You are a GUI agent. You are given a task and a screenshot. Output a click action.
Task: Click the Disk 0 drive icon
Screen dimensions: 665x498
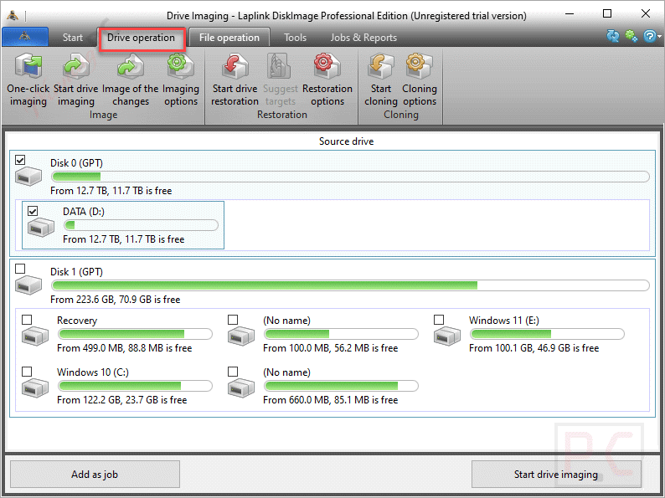(x=28, y=177)
